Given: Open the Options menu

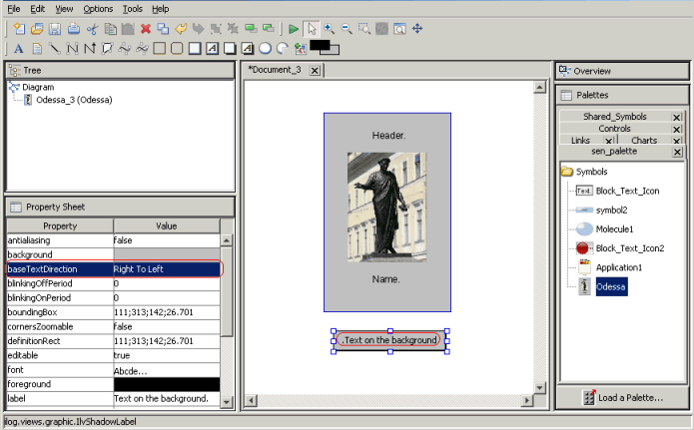Looking at the screenshot, I should tap(98, 8).
